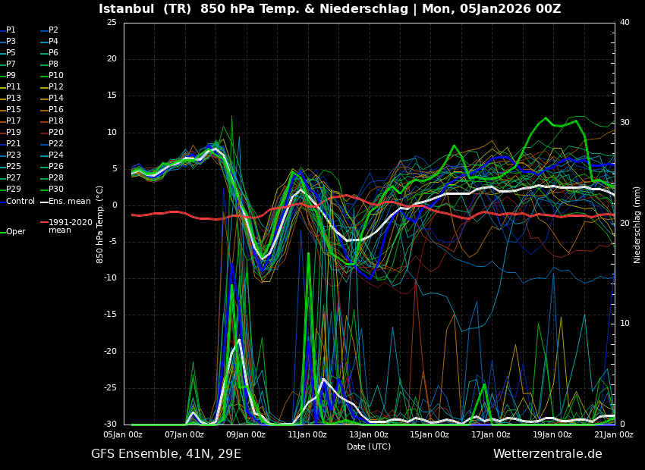Select the P2 legend entry
The image size is (645, 470).
click(53, 30)
